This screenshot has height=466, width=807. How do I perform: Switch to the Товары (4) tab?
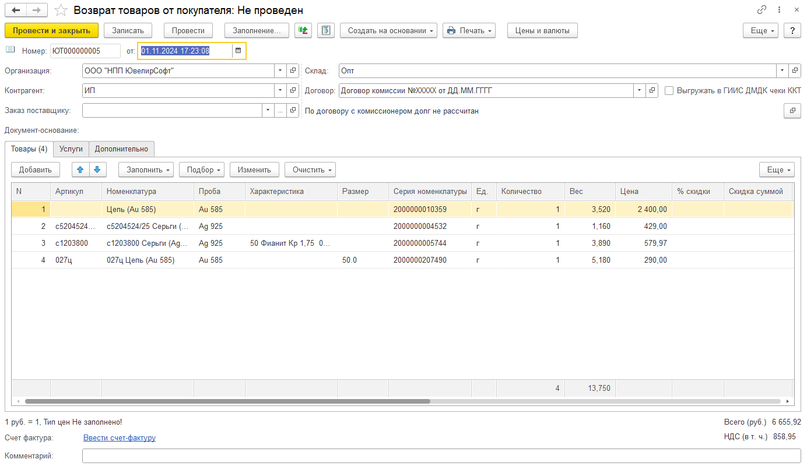[29, 149]
